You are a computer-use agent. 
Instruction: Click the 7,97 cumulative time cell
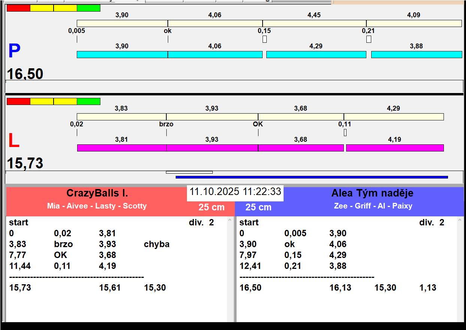[x=248, y=255]
